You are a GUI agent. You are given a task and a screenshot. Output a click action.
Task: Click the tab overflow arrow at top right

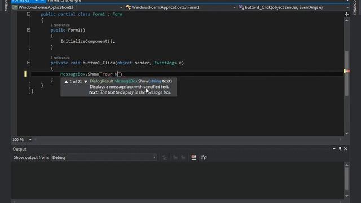(347, 1)
